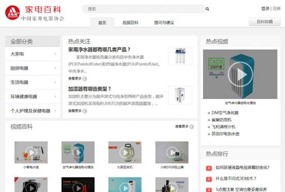Image resolution: width=285 pixels, height=192 pixels.
Task: Open the humidifier article thumbnail image
Action: coord(180,95)
